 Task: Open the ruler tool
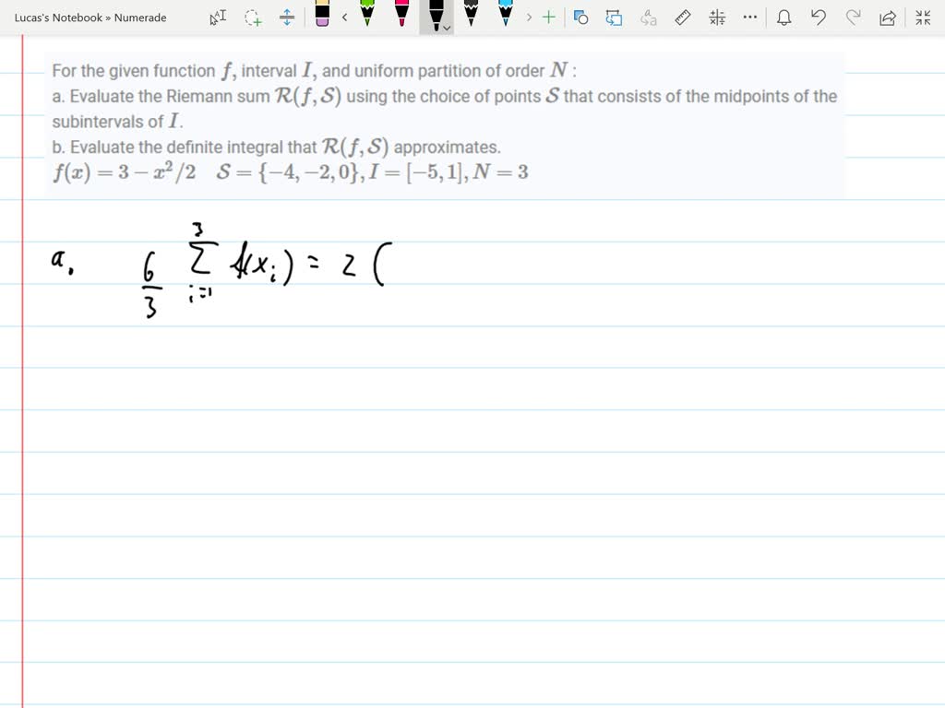[x=684, y=18]
